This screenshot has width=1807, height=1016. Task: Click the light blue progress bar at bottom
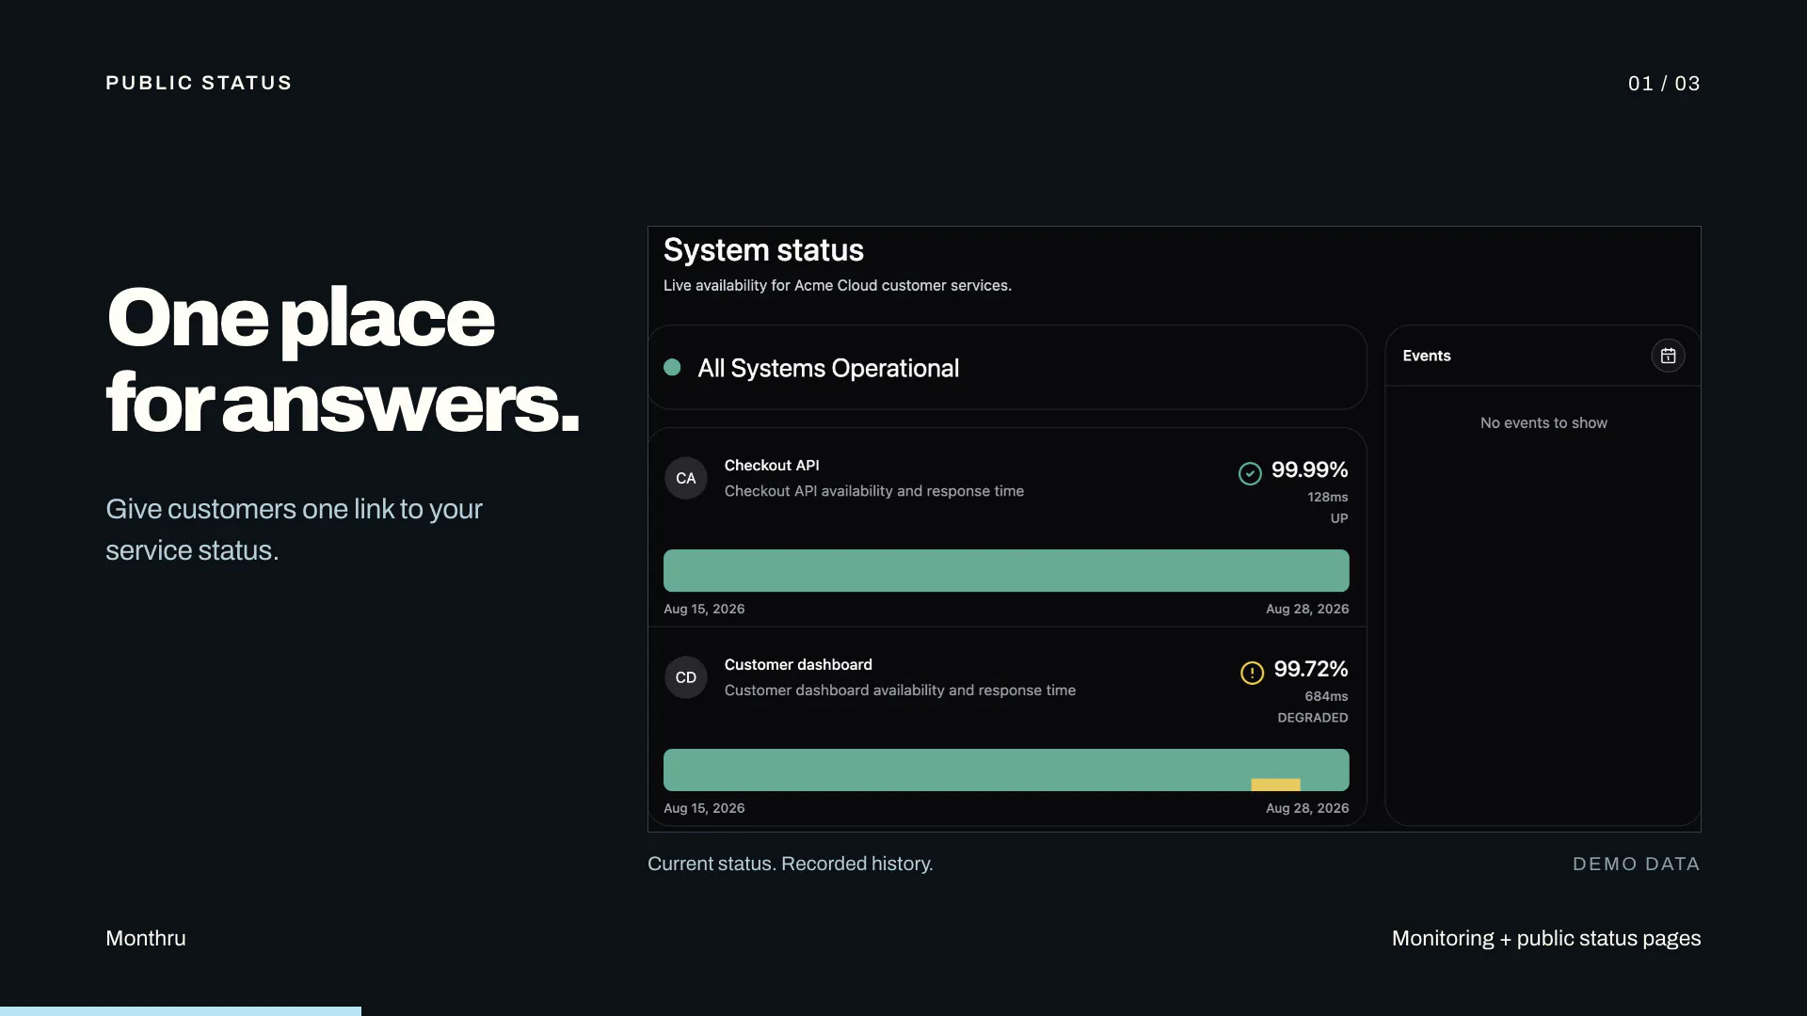coord(181,1011)
